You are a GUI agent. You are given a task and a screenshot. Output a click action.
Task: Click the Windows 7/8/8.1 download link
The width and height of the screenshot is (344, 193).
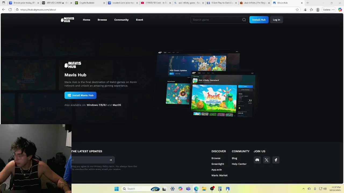pos(96,105)
